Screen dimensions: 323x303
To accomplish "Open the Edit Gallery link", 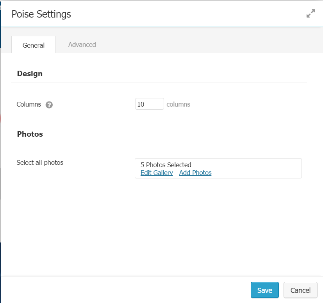I will (157, 173).
